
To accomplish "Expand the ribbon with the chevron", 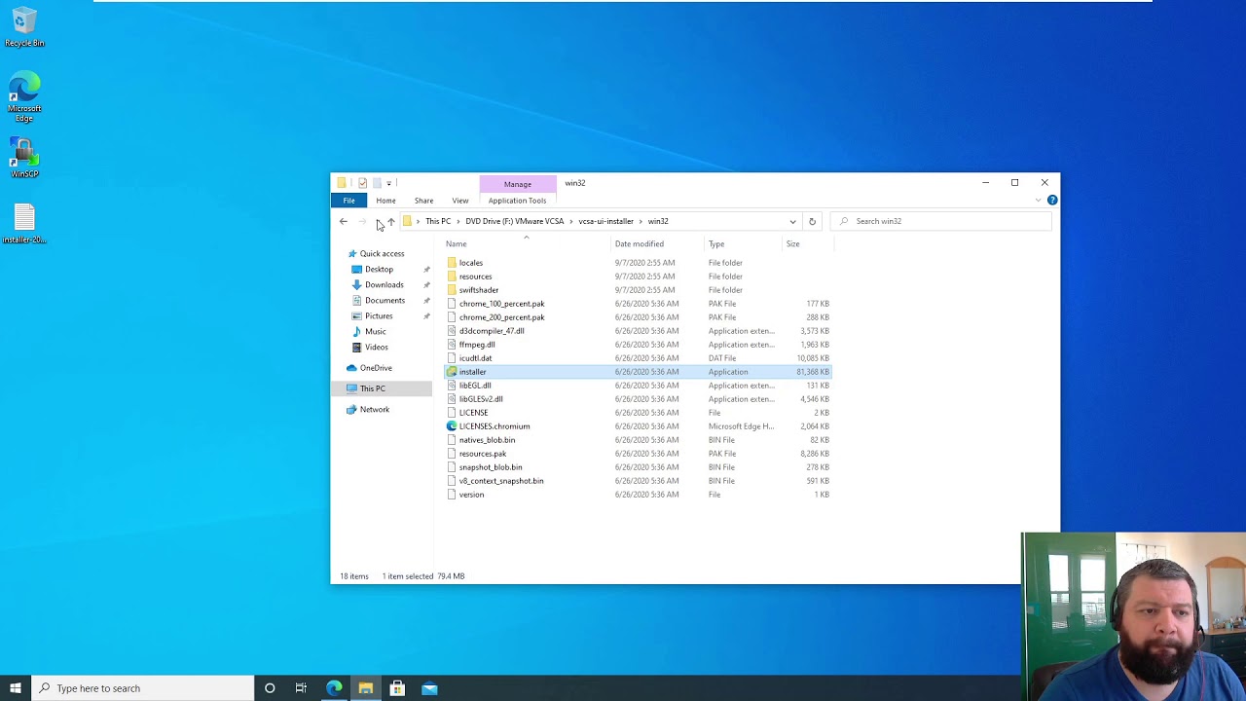I will [x=1038, y=201].
